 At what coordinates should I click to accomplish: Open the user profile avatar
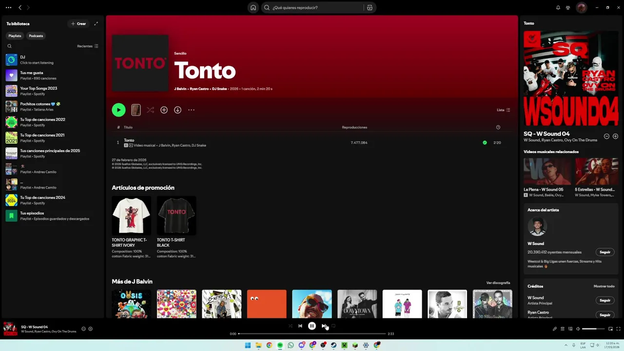tap(581, 7)
